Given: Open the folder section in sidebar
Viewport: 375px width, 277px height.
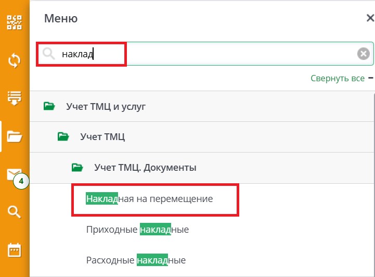Looking at the screenshot, I should pos(14,136).
